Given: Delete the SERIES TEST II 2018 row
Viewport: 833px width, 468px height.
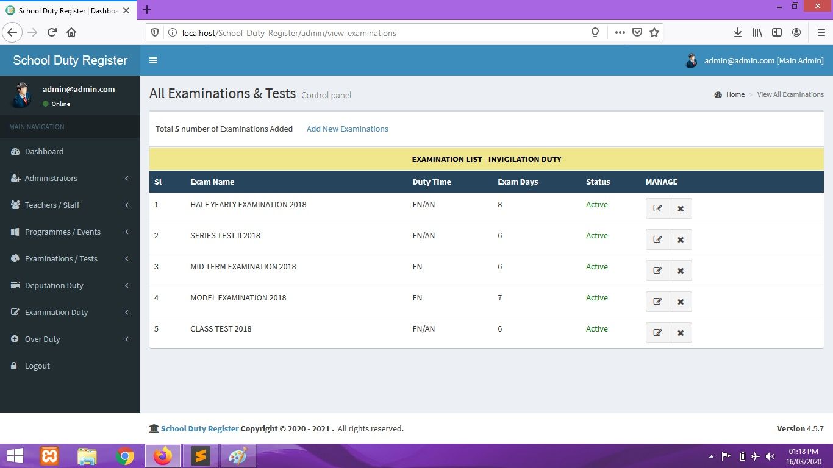Looking at the screenshot, I should (681, 239).
